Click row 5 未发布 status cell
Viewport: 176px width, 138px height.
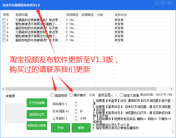coord(119,36)
